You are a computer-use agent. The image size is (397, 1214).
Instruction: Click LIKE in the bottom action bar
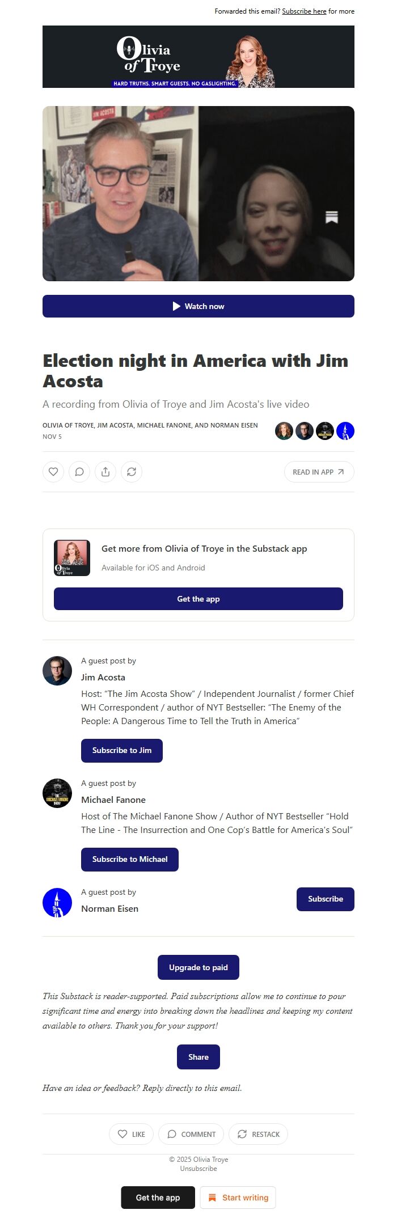click(x=131, y=1134)
